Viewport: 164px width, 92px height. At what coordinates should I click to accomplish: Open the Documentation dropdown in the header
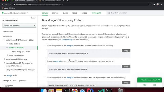(x=21, y=13)
